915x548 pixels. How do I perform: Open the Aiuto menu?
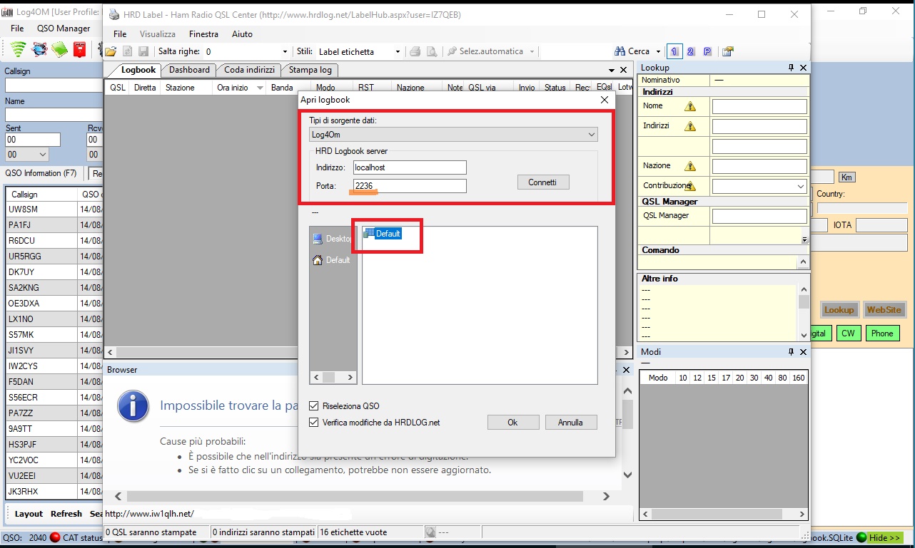[x=242, y=33]
